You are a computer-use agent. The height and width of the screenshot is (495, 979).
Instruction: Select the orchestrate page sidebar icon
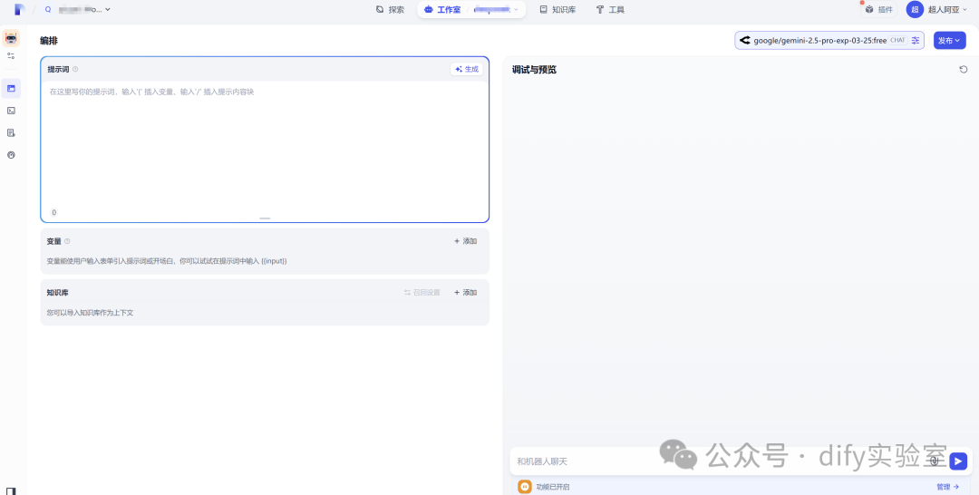[11, 89]
